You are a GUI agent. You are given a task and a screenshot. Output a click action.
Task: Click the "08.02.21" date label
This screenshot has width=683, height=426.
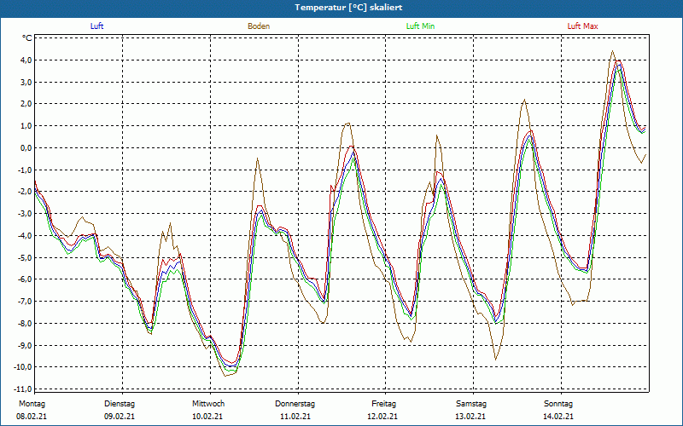[x=32, y=417]
